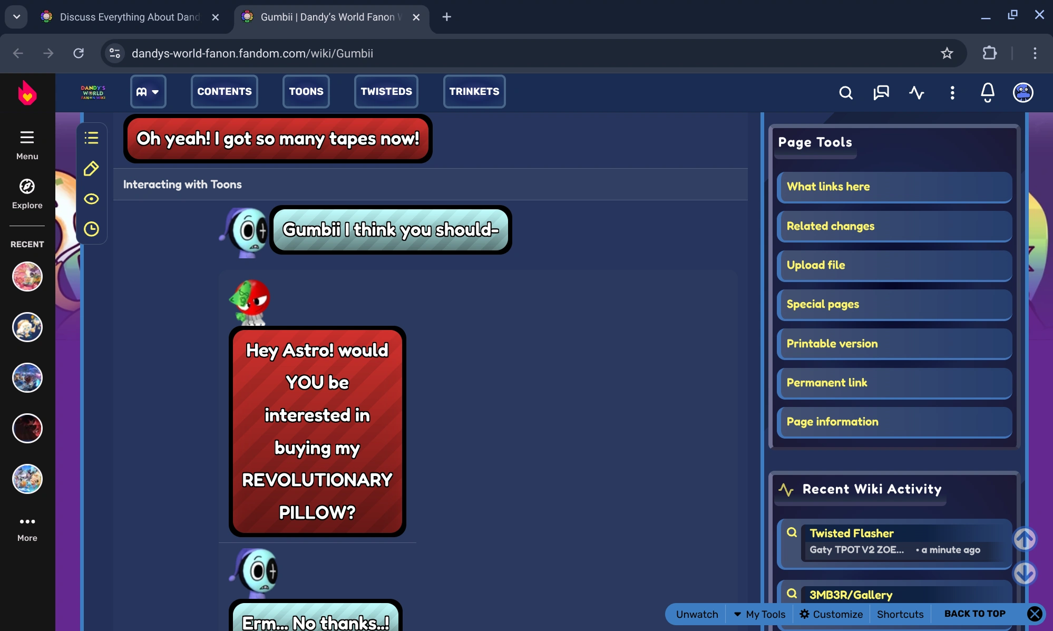Switch to the Discuss Everything browser tab

129,17
